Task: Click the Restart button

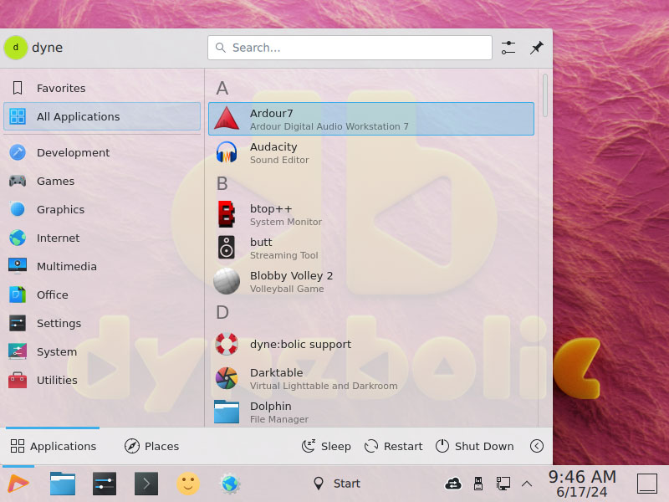Action: [393, 446]
